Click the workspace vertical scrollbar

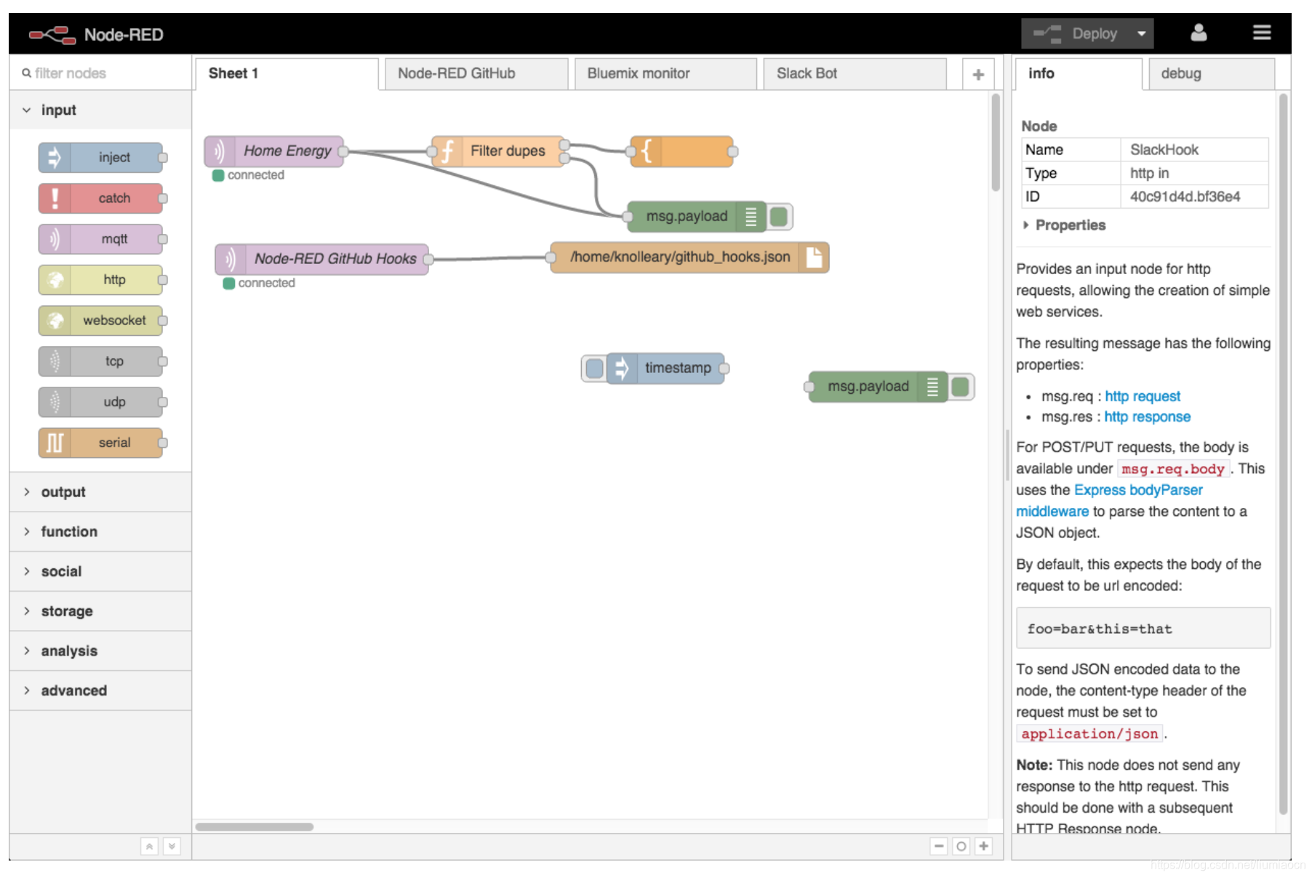click(996, 142)
